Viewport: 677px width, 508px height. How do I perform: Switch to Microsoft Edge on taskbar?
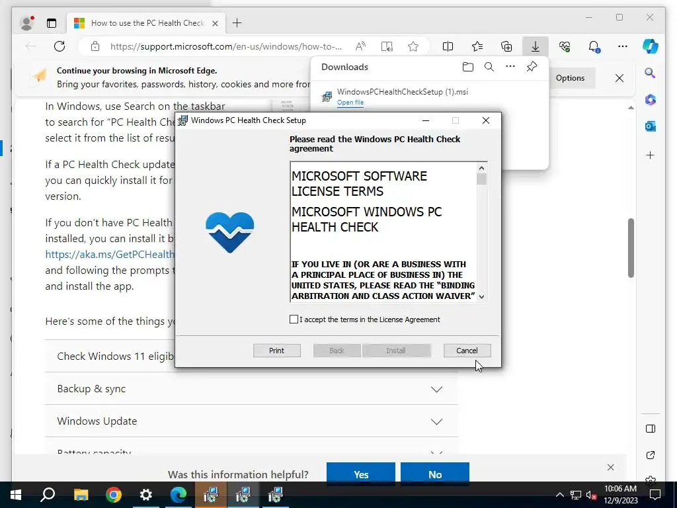[x=179, y=495]
